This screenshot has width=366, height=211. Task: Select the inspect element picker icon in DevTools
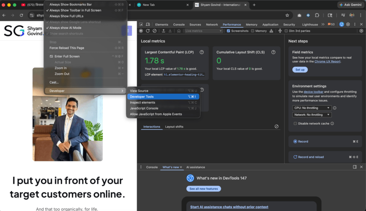point(141,25)
